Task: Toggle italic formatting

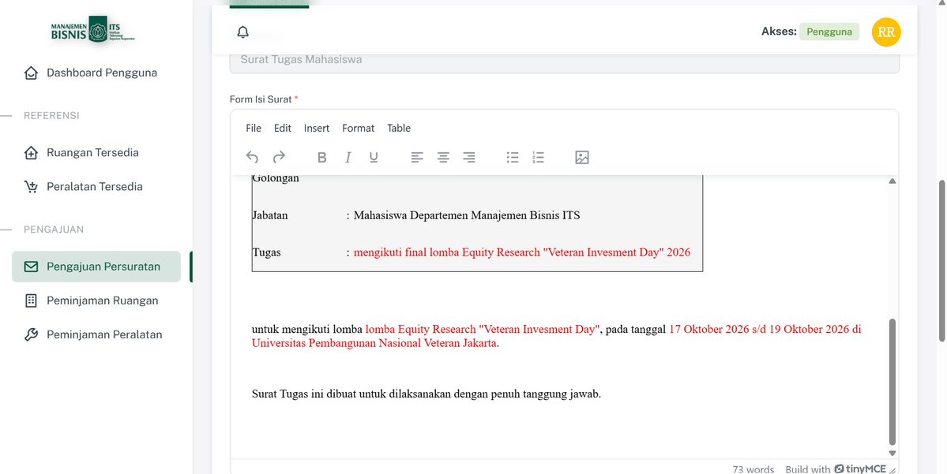Action: [348, 158]
